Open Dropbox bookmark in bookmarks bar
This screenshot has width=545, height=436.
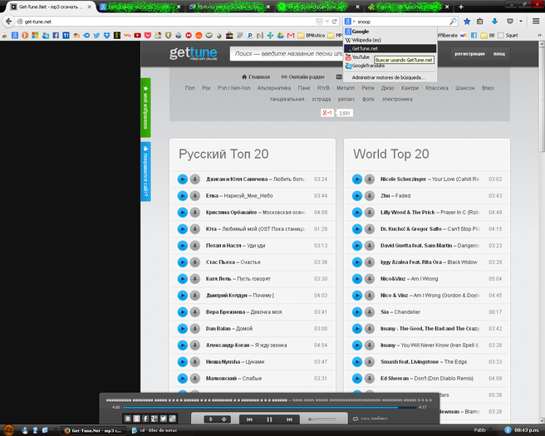tap(106, 35)
